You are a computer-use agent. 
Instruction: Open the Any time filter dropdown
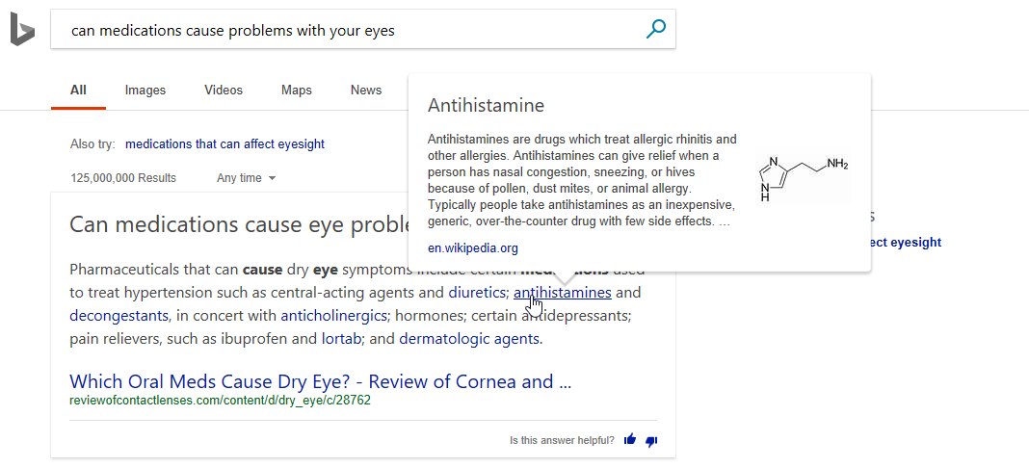(246, 177)
